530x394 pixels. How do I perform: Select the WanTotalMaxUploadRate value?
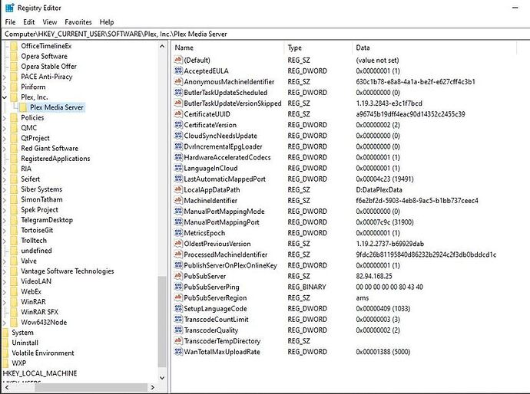click(x=222, y=352)
